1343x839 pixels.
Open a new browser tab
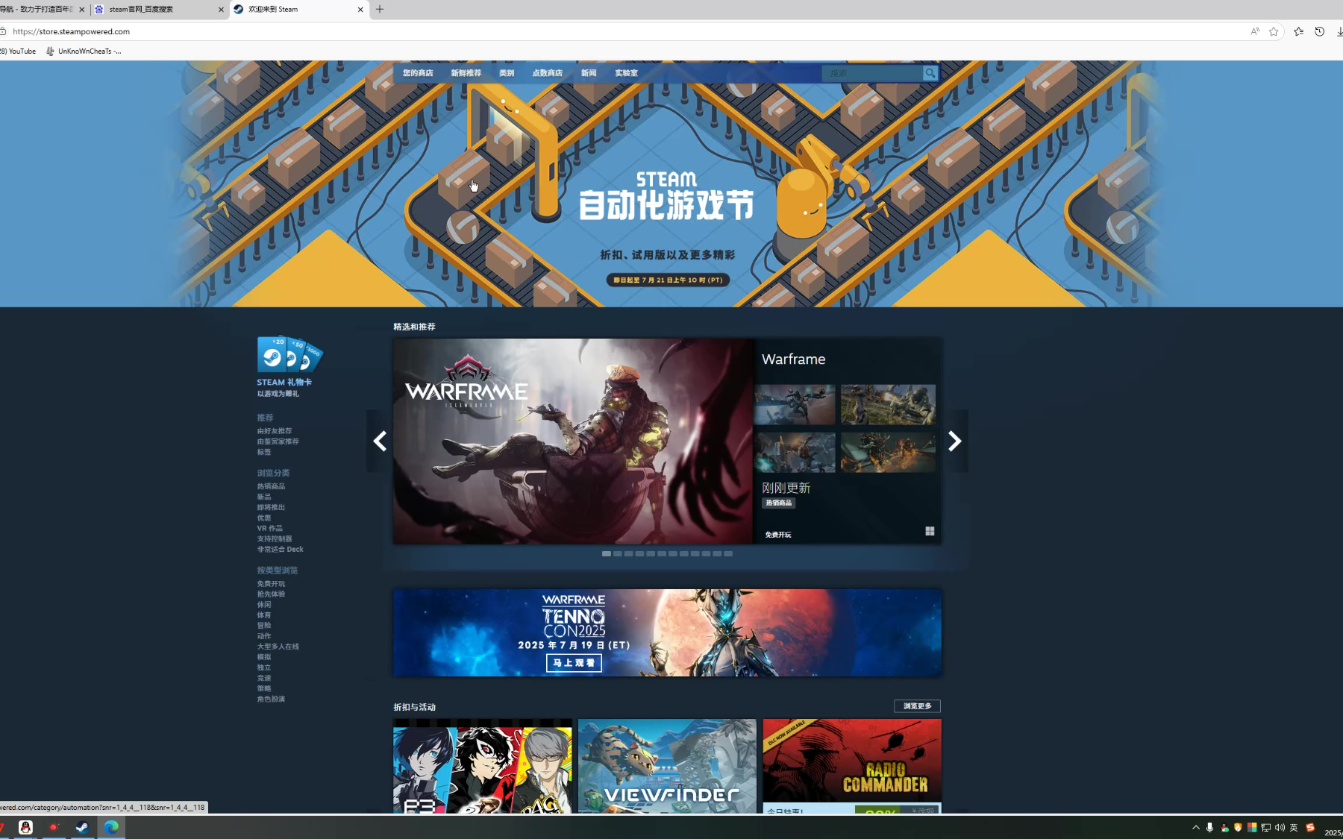pos(380,9)
